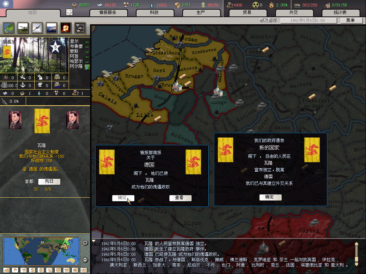
Task: Click the national flag in top-left corner
Action: [x=6, y=4]
